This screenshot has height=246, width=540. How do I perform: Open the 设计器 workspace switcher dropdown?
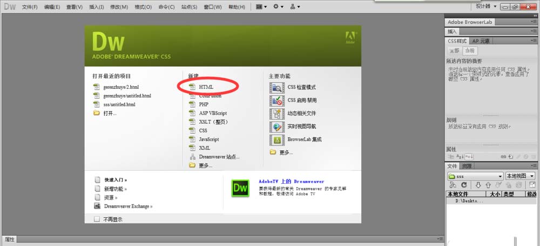tap(487, 6)
